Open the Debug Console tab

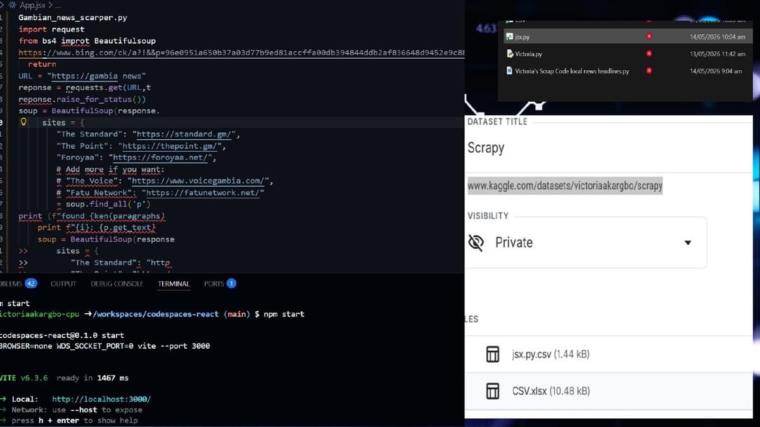pos(117,284)
